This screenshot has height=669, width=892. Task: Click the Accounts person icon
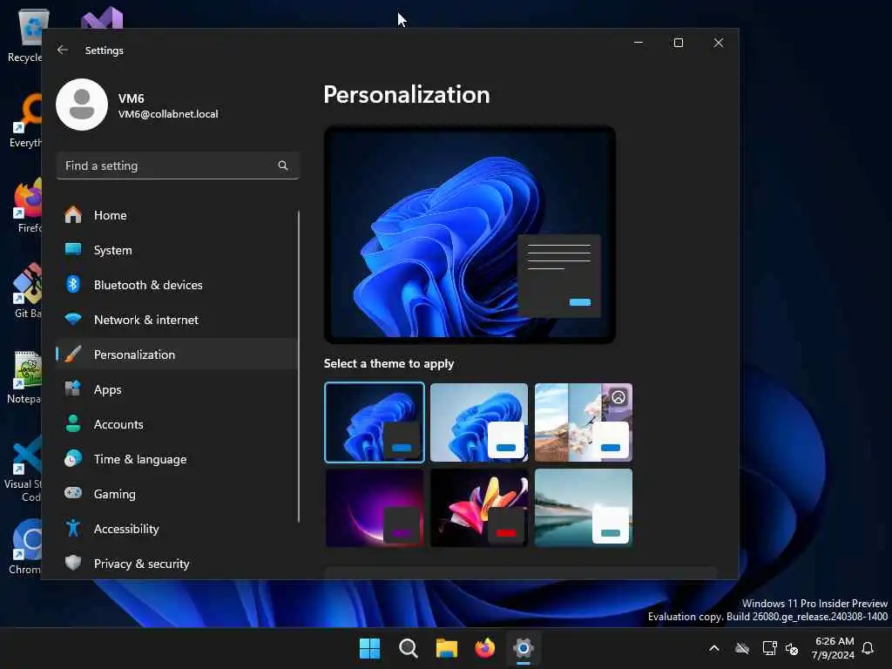73,424
